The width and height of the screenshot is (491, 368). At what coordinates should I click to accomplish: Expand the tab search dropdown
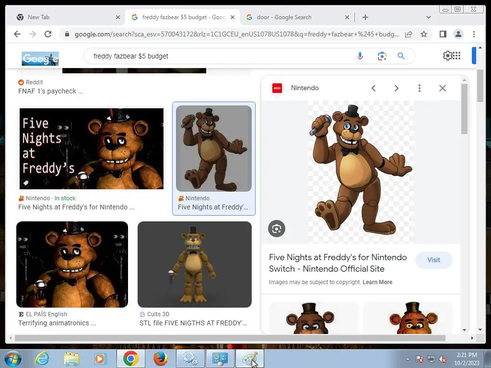click(x=429, y=17)
